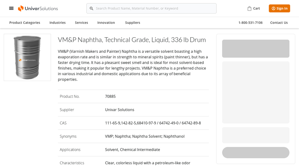
Task: Open the Suppliers menu
Action: [133, 23]
